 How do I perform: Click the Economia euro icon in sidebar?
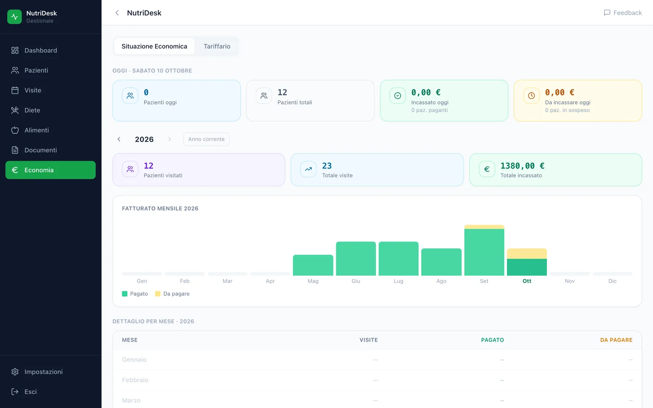(15, 170)
